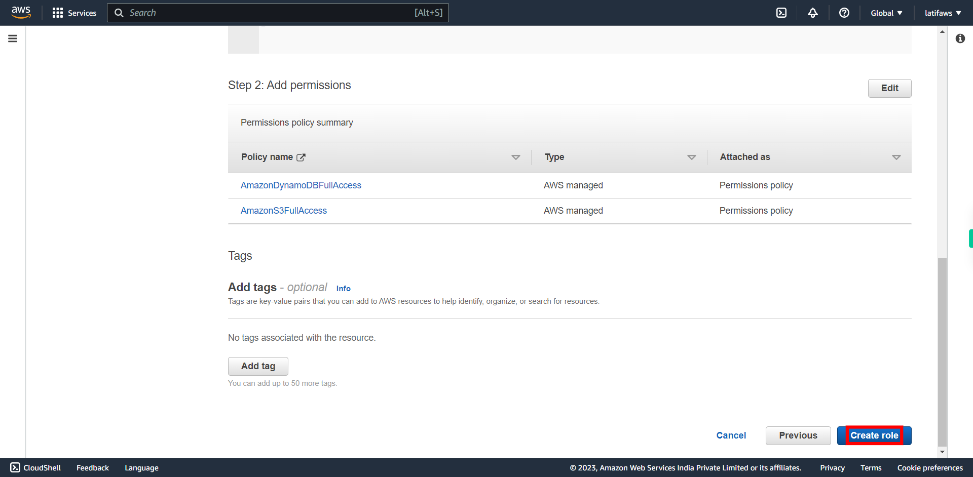Edit Step 2 permissions
The image size is (973, 477).
click(x=889, y=88)
